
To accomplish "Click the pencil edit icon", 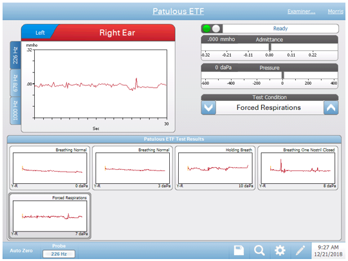I will (x=300, y=251).
